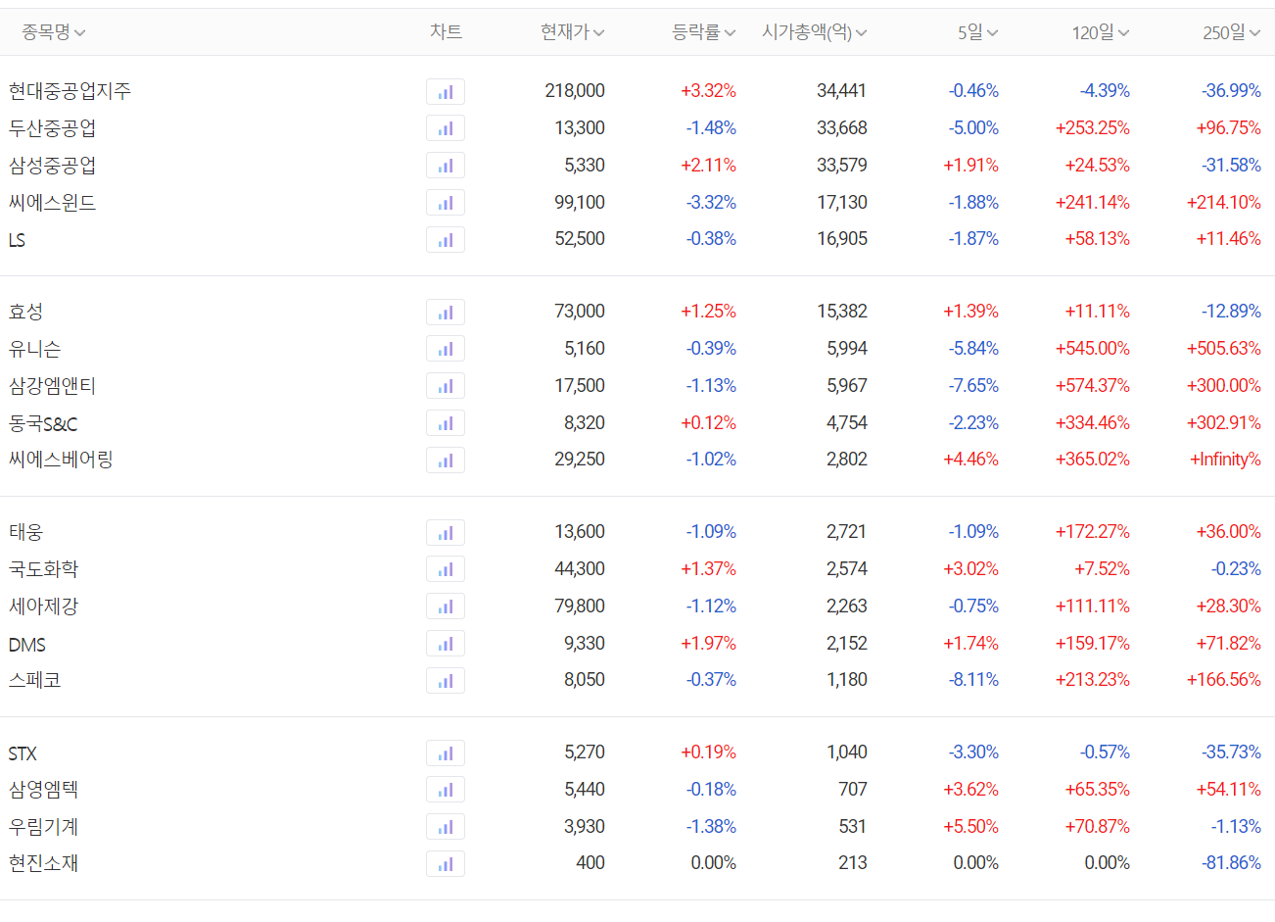Open stock 동국S&C
This screenshot has width=1275, height=922.
43,423
